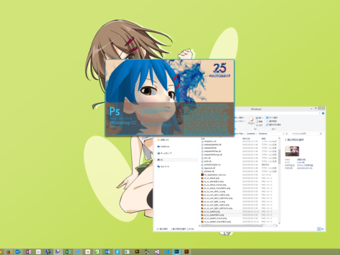Open Outlook from the taskbar

coord(18,252)
